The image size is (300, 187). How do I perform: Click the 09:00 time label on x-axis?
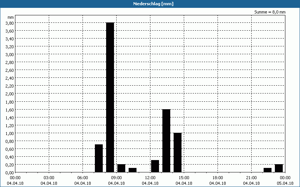pyautogui.click(x=116, y=178)
